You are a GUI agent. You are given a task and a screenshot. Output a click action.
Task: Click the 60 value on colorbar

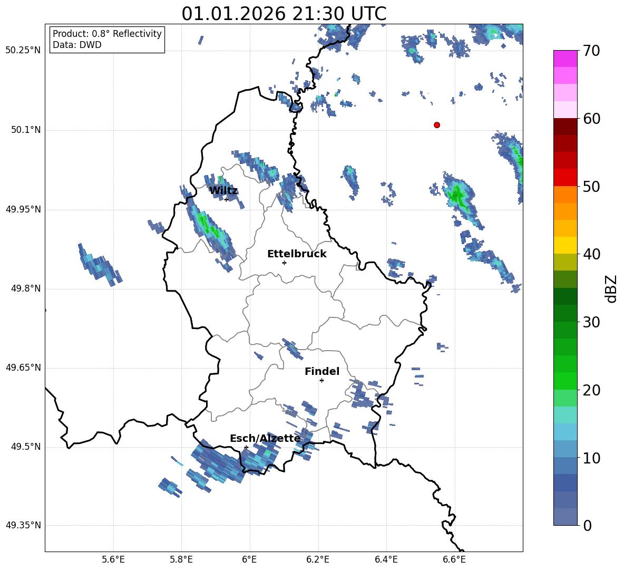pos(591,119)
